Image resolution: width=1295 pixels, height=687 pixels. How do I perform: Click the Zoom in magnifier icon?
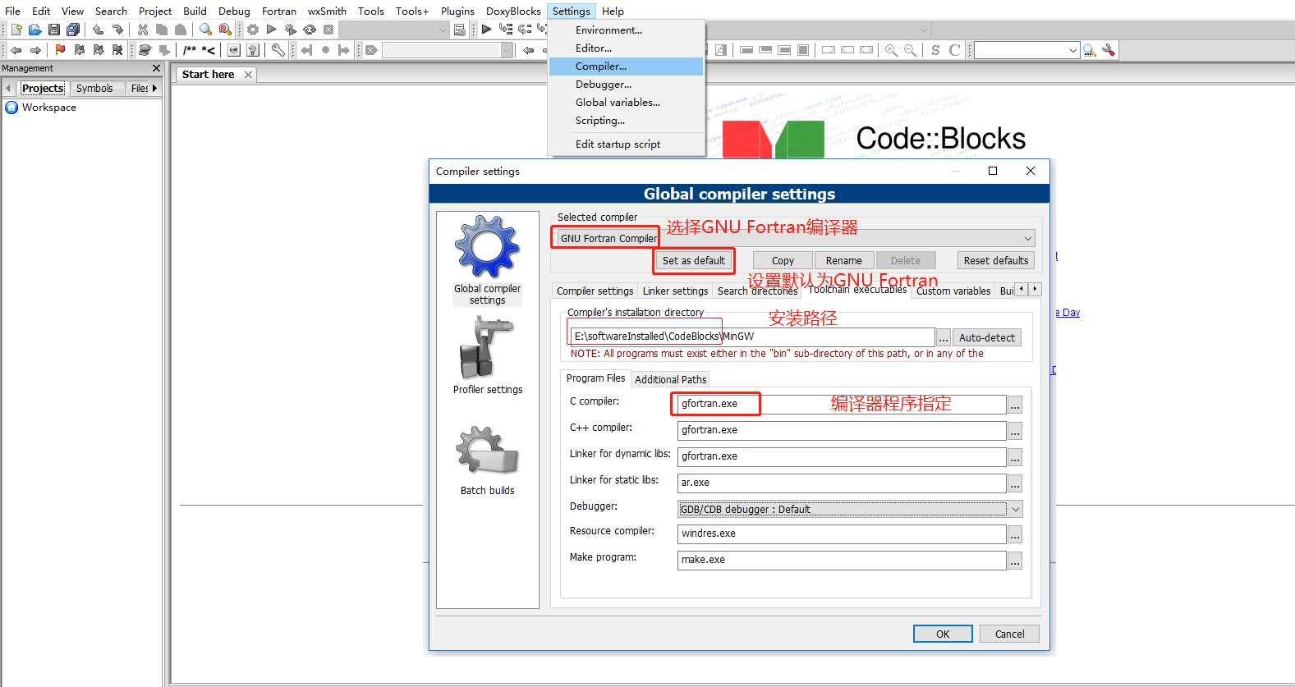[x=891, y=50]
